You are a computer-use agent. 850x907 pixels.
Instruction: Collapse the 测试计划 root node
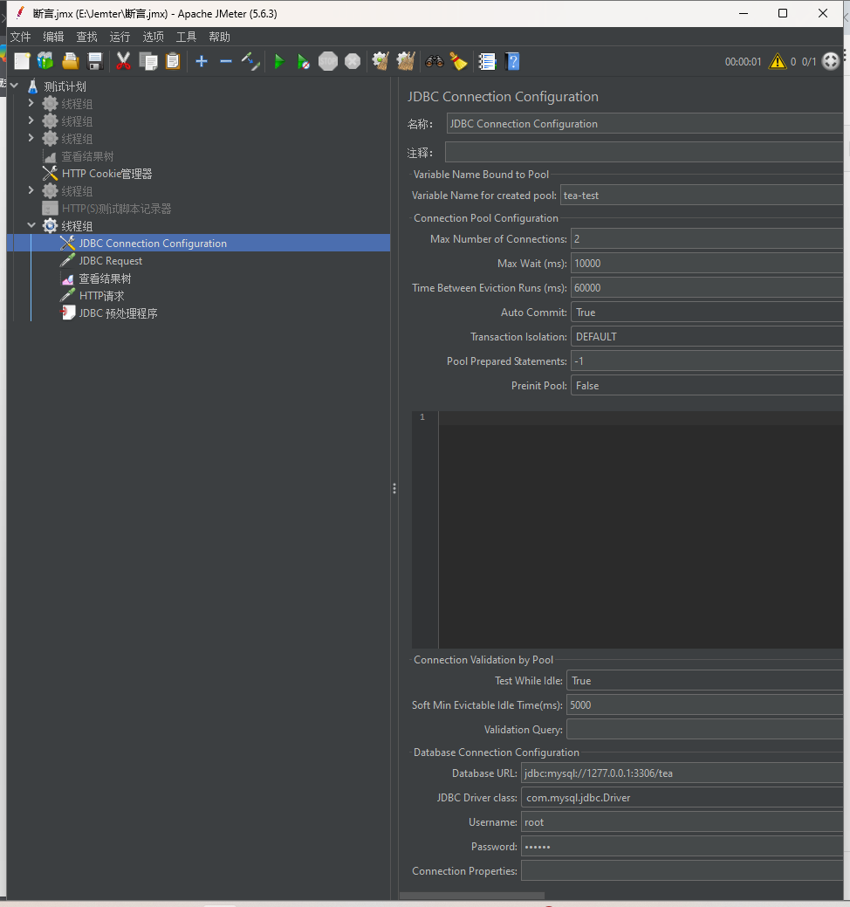pyautogui.click(x=15, y=86)
